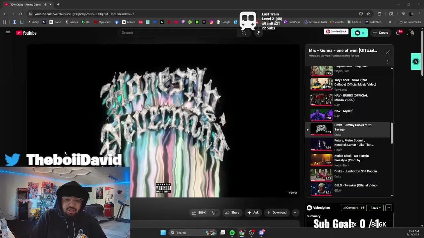
Task: Open a new Chrome tab
Action: pos(58,5)
